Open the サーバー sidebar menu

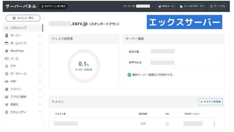click(23, 35)
